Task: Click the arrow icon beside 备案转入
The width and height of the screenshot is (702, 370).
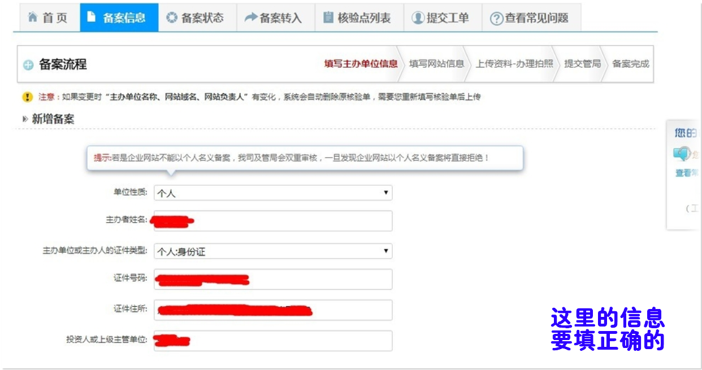Action: [x=250, y=18]
